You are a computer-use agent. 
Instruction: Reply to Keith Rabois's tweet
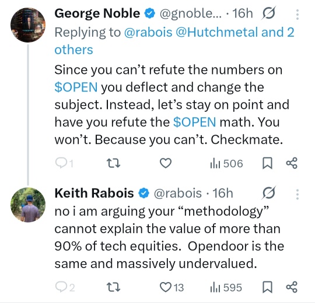(65, 287)
